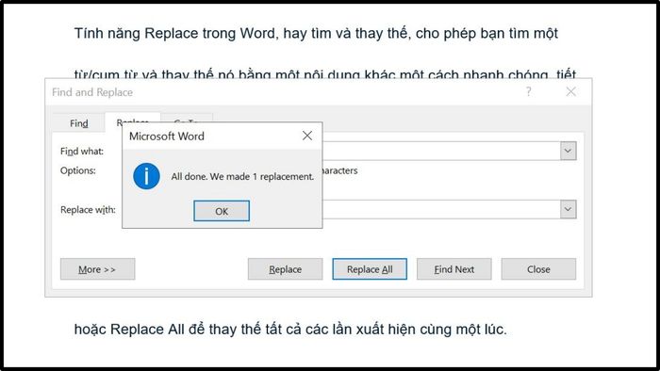Screen dimensions: 660x371
Task: Click the 'Replace with:' label
Action: click(x=88, y=210)
